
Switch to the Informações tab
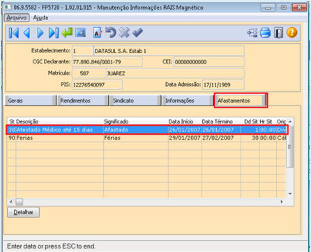pyautogui.click(x=188, y=101)
